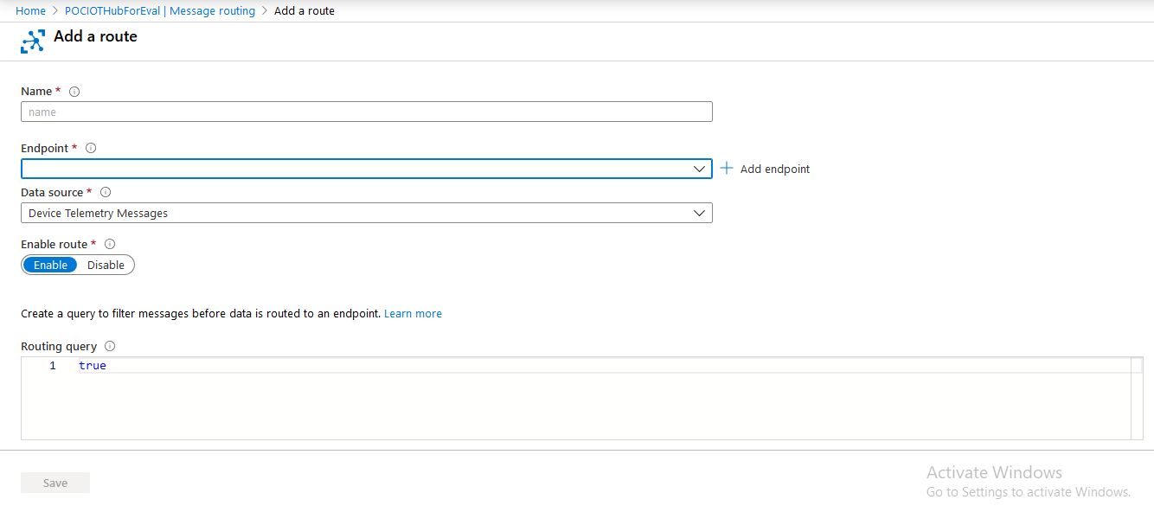Click inside the name input field
The width and height of the screenshot is (1154, 512).
pos(367,112)
